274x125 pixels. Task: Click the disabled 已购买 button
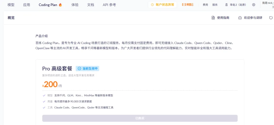(x=140, y=118)
